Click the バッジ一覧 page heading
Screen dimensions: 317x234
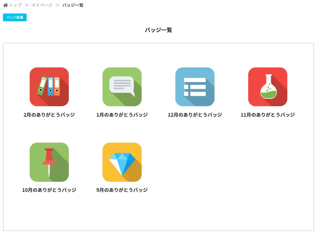point(158,30)
